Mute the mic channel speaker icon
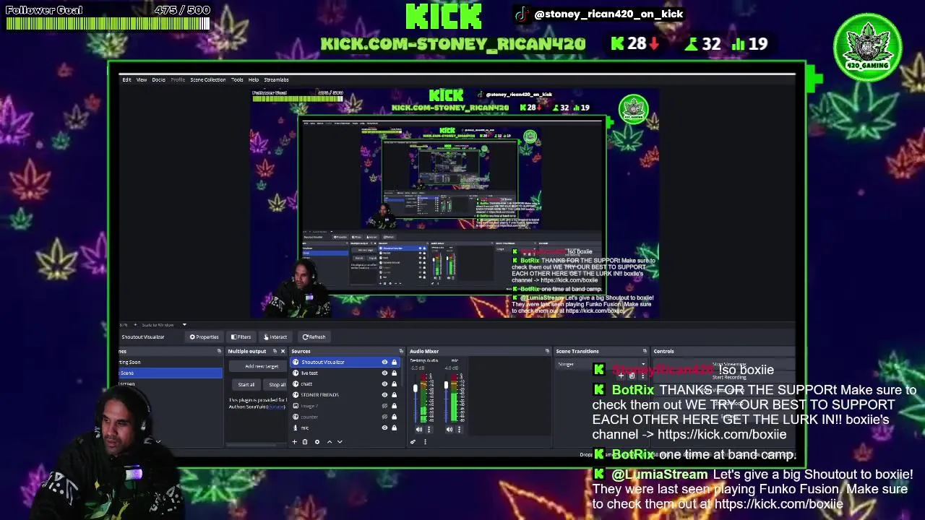925x520 pixels. click(449, 430)
